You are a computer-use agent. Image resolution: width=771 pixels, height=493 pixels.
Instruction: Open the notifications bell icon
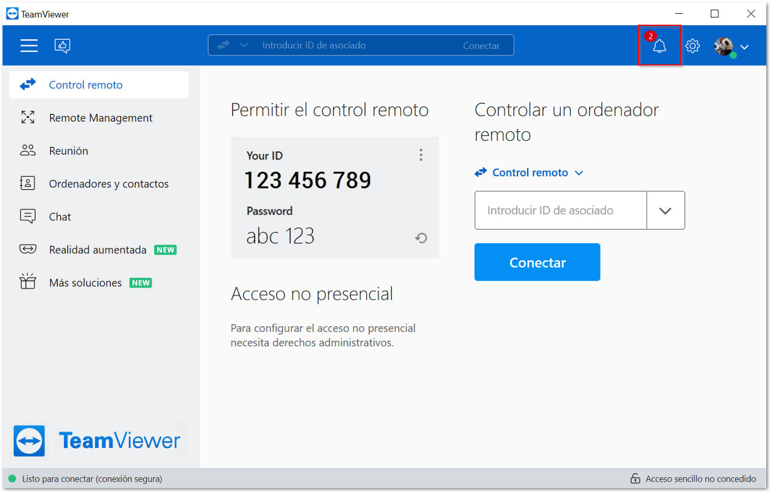tap(660, 46)
